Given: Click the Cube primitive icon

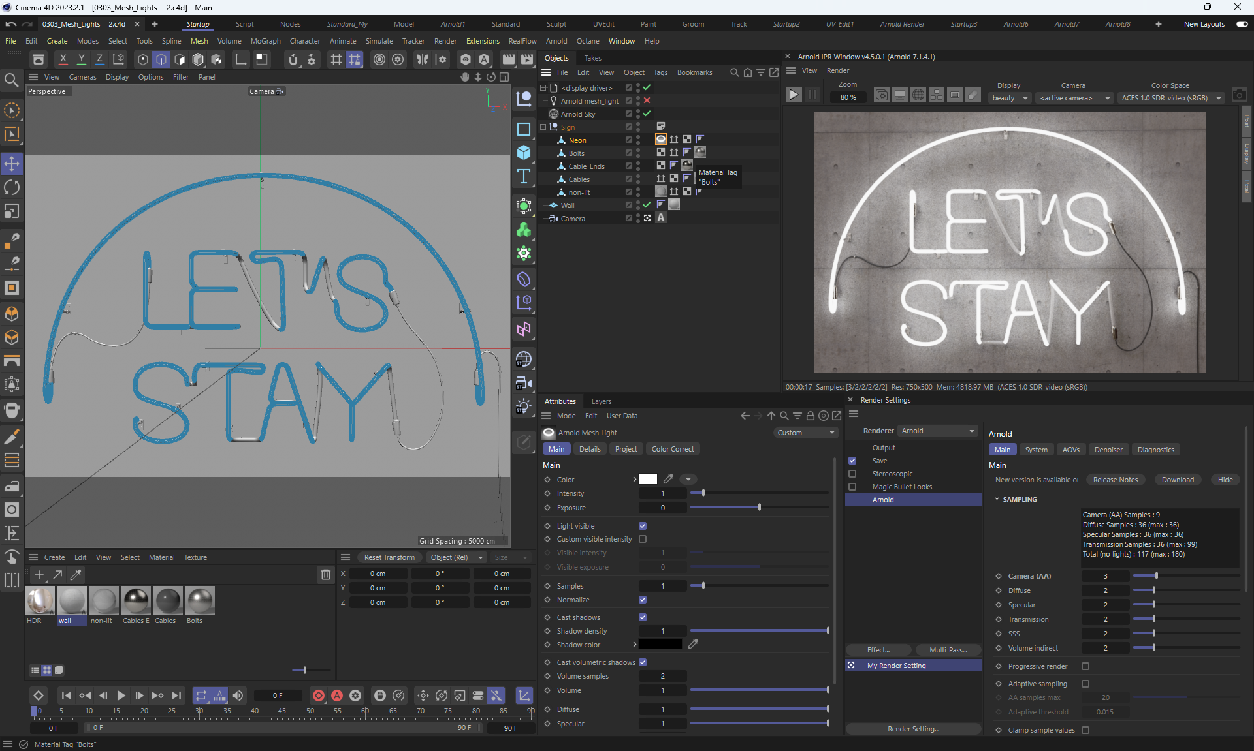Looking at the screenshot, I should [x=523, y=153].
